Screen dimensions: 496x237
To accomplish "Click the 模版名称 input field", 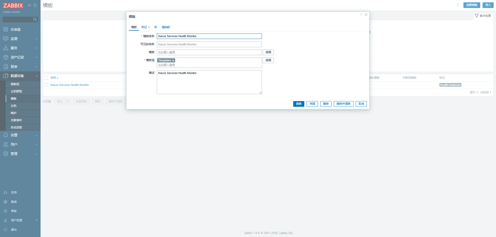I will [209, 36].
